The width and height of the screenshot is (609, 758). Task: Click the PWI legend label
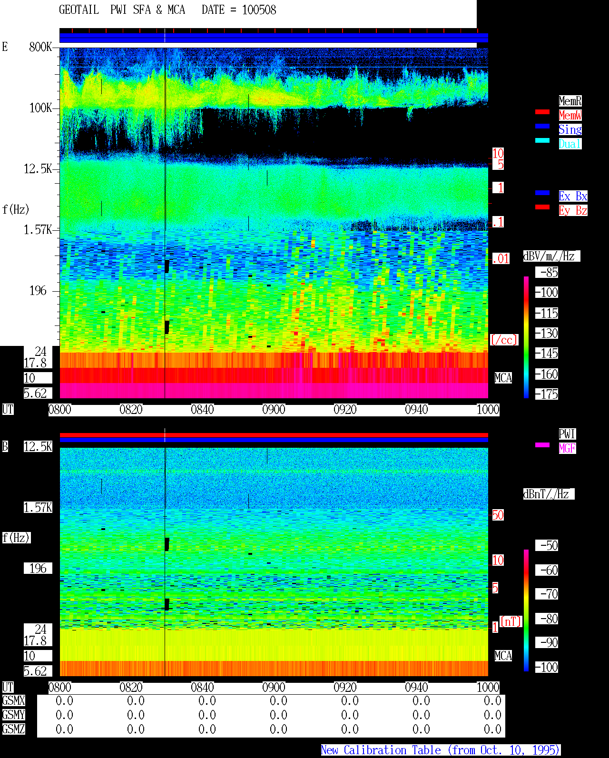click(567, 434)
